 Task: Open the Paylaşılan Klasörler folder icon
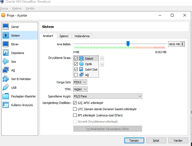5,96
